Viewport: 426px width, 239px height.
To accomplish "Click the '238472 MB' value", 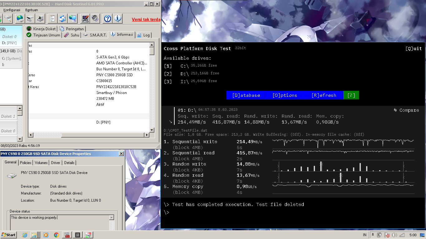I will [x=105, y=99].
